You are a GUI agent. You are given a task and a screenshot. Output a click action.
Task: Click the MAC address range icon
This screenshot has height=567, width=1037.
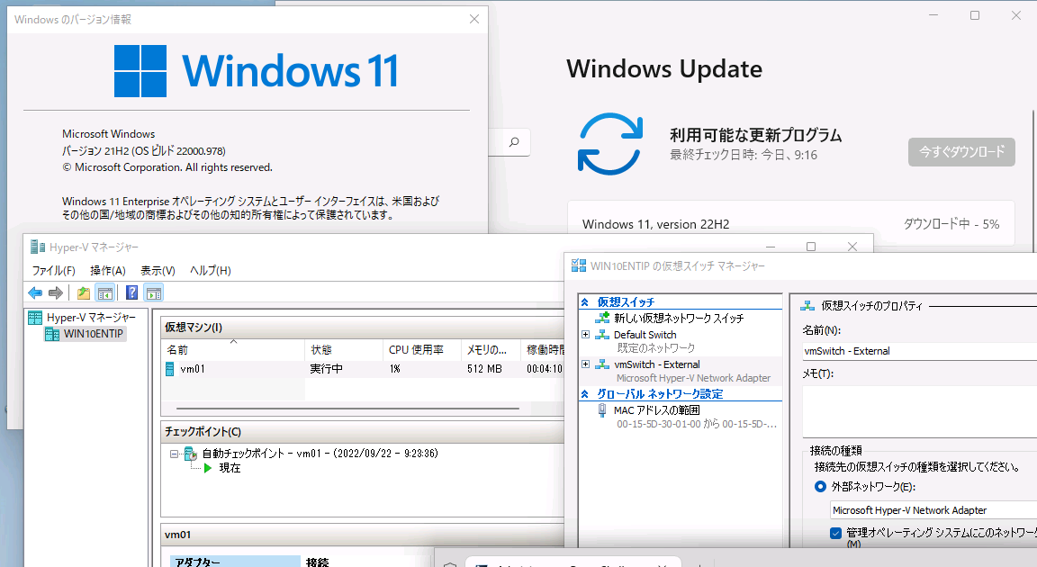point(602,410)
